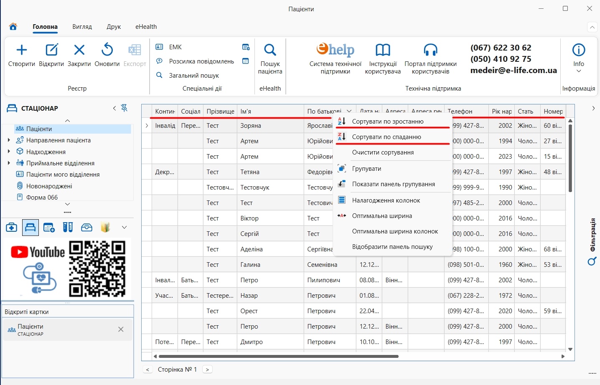This screenshot has width=600, height=385.
Task: Open Інструкції користувача book icon
Action: (383, 50)
